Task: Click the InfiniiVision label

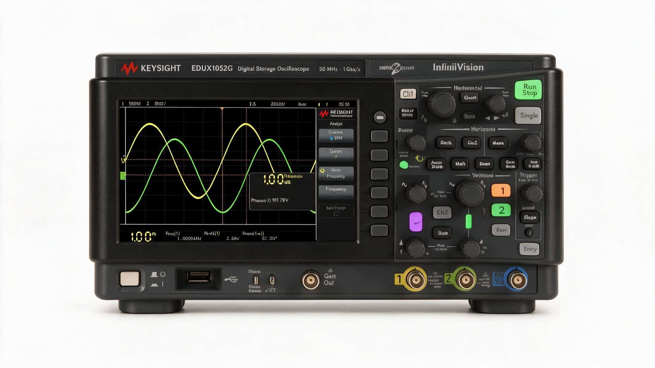Action: coord(458,67)
